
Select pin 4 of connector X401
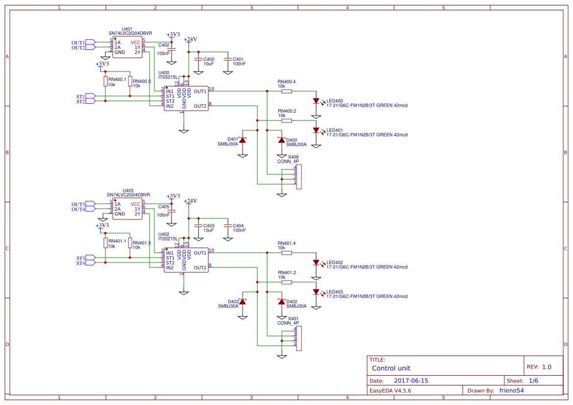click(295, 331)
